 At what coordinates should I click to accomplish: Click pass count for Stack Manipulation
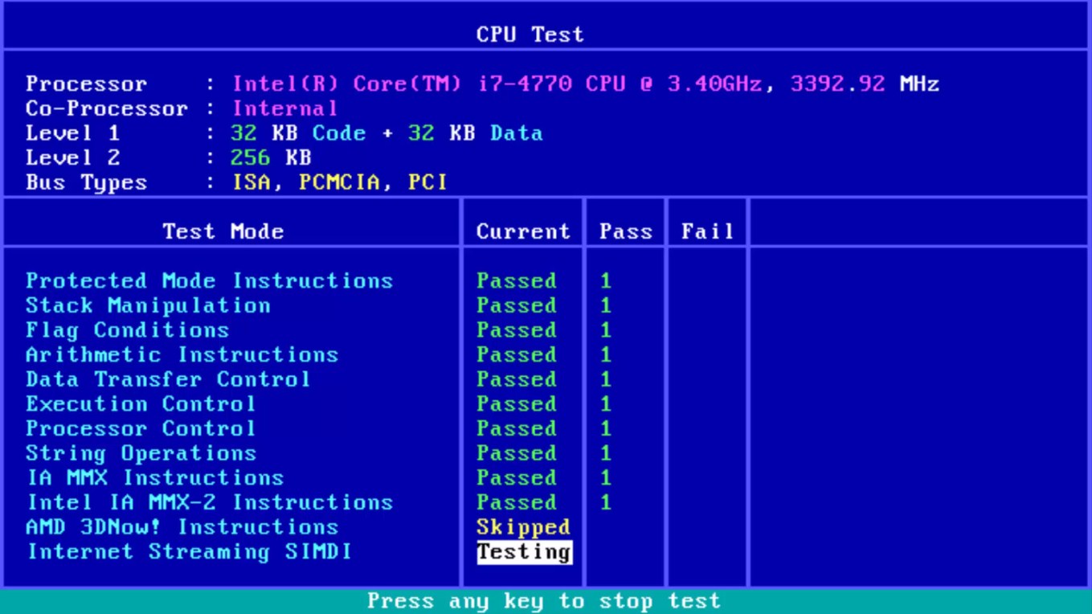(x=606, y=305)
